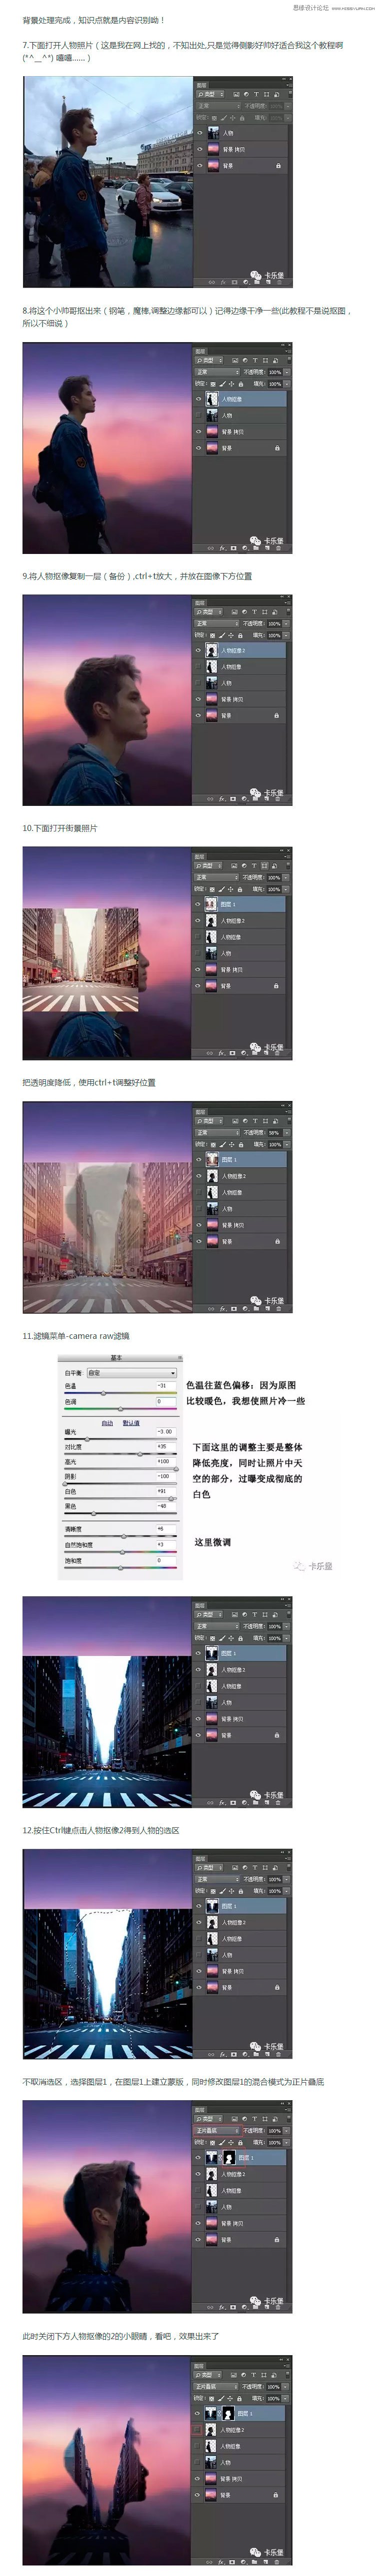
Task: Select text-layer T filter icon in step 9 panel
Action: tap(254, 612)
